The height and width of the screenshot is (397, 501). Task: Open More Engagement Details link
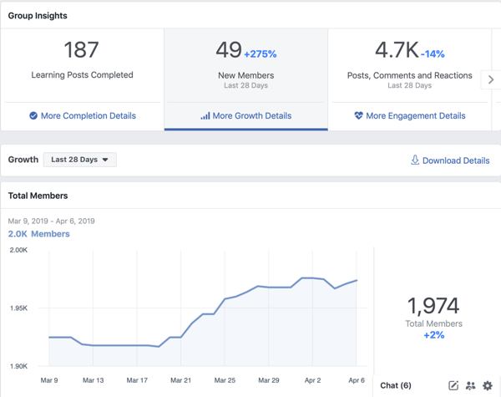(415, 116)
